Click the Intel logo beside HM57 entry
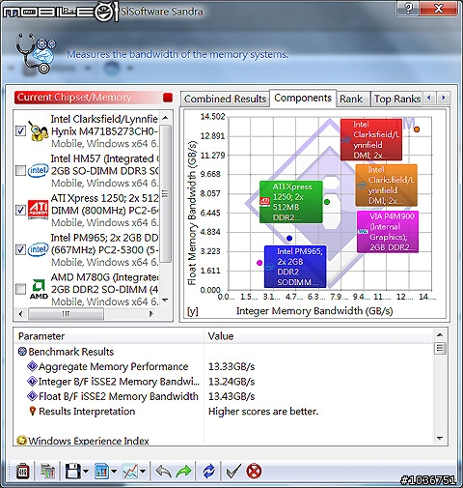Screen dimensions: 463x488 tap(39, 170)
